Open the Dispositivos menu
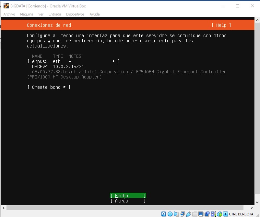This screenshot has width=260, height=217. 75,14
